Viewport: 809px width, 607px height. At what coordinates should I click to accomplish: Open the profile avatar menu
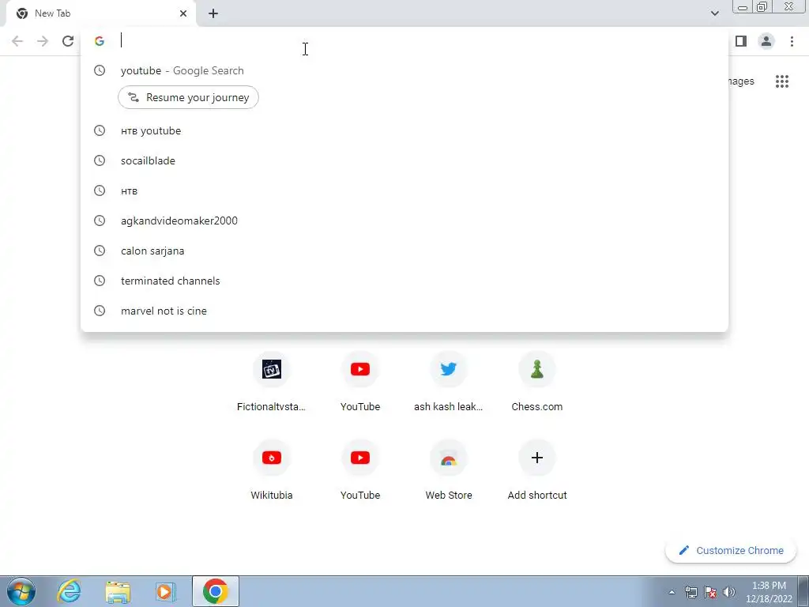pos(766,41)
